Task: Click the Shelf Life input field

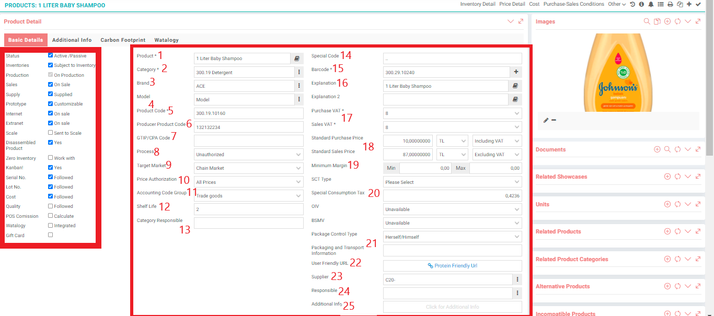Action: tap(249, 209)
